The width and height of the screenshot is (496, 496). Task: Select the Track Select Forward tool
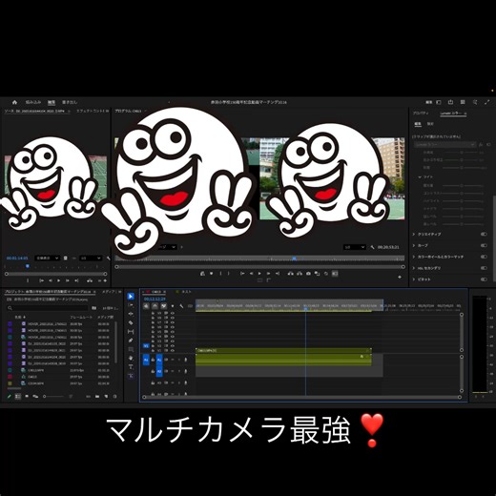click(x=131, y=305)
